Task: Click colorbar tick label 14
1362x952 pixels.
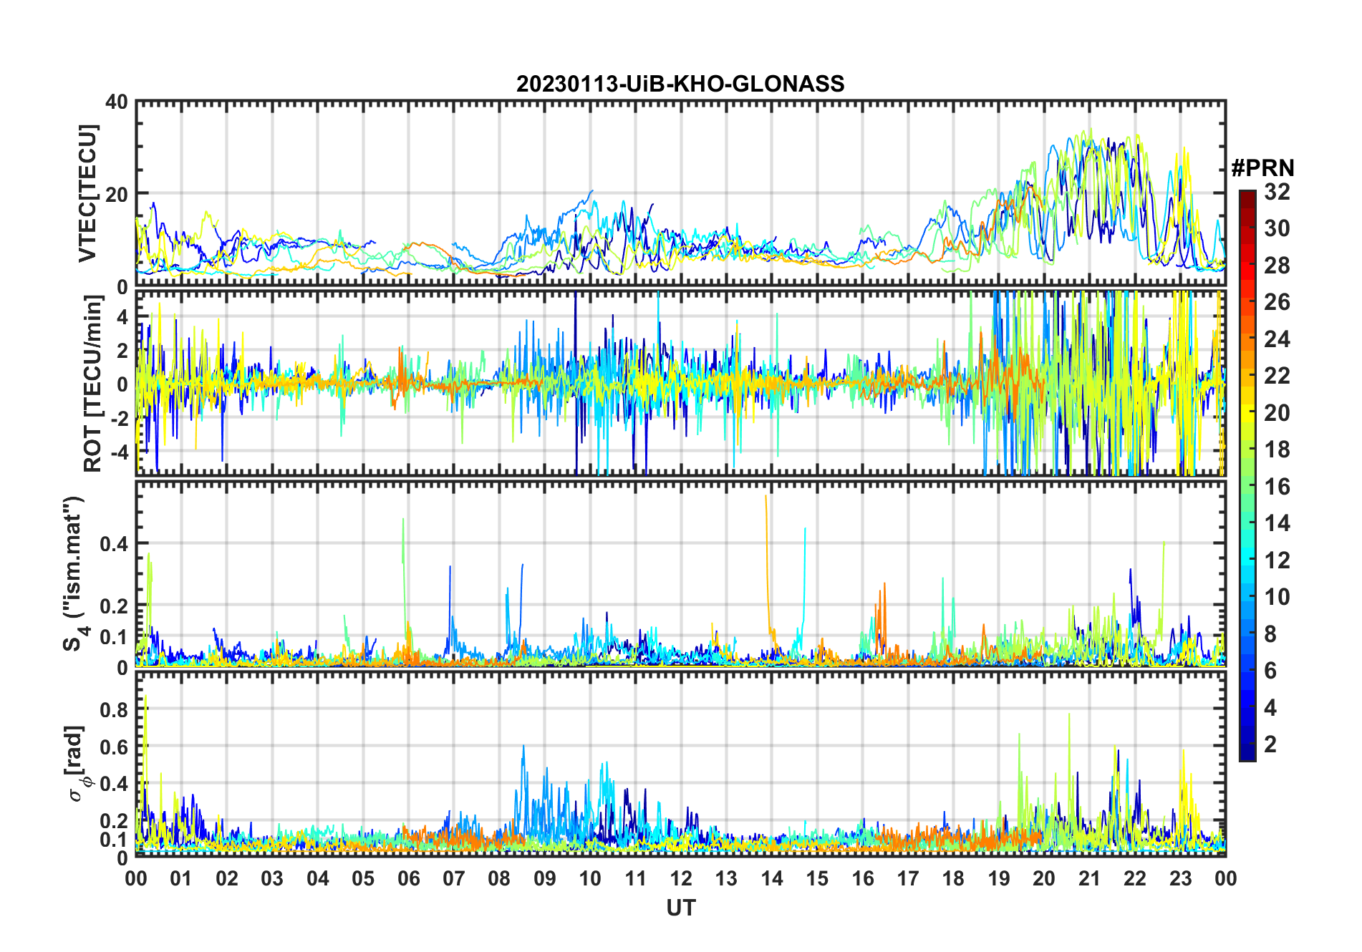Action: click(x=1277, y=523)
